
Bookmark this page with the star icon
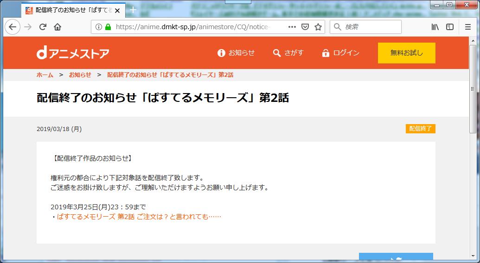318,27
